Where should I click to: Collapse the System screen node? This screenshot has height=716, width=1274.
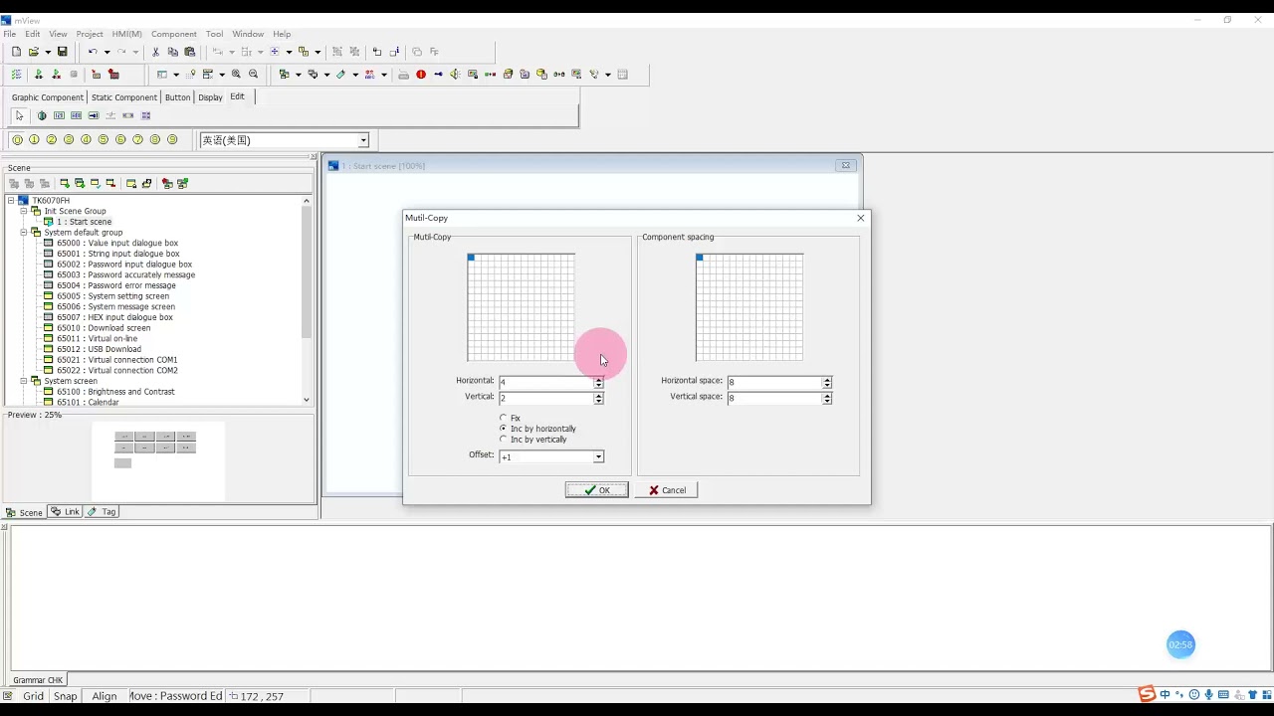pos(24,381)
